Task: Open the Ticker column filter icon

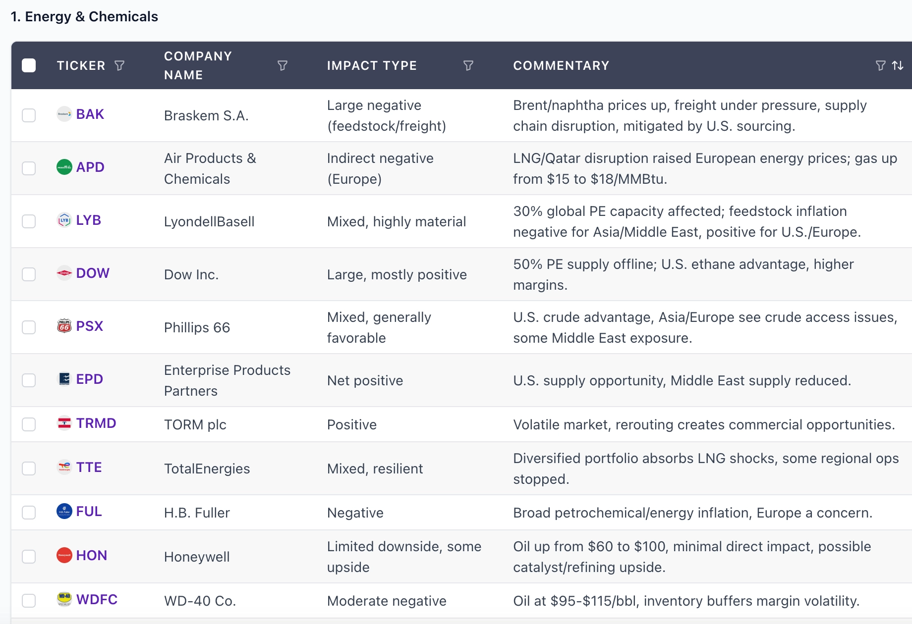Action: click(x=119, y=65)
